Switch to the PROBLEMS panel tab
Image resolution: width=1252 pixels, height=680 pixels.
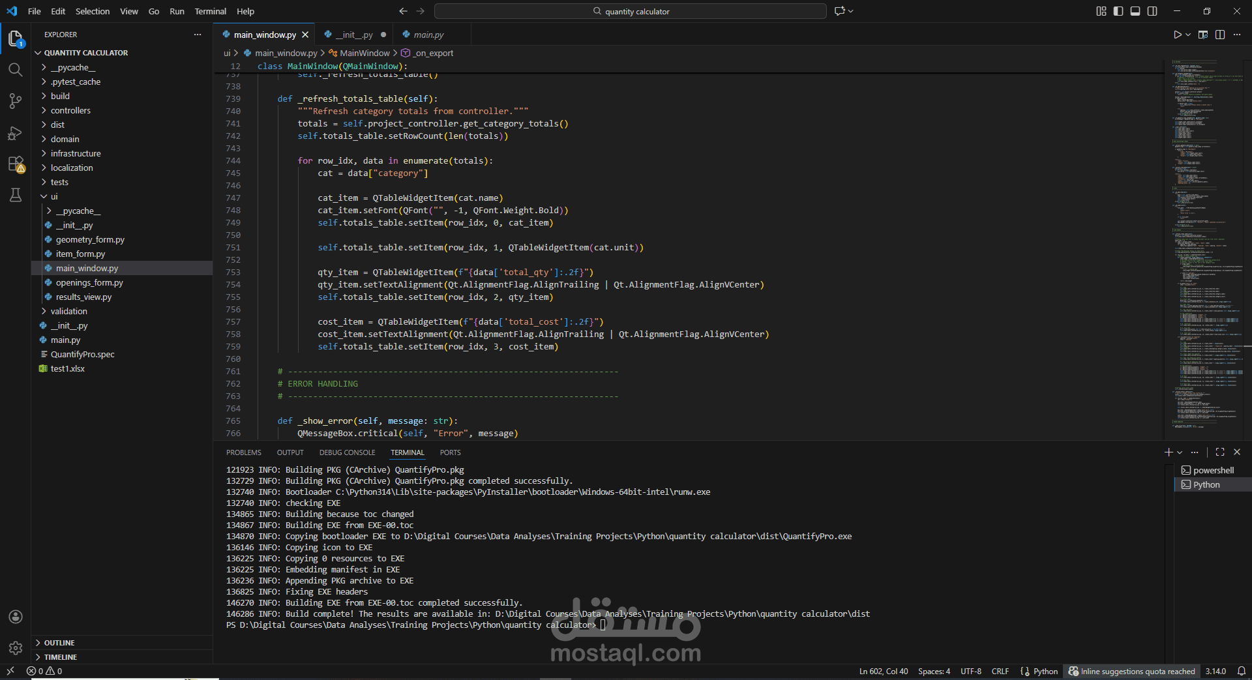pyautogui.click(x=244, y=452)
